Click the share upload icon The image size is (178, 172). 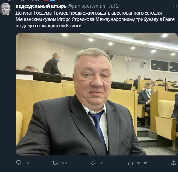(x=173, y=163)
